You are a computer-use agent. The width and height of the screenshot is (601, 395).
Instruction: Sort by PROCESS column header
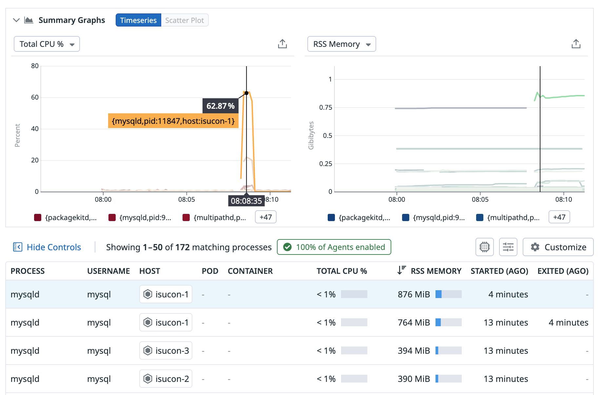(28, 271)
